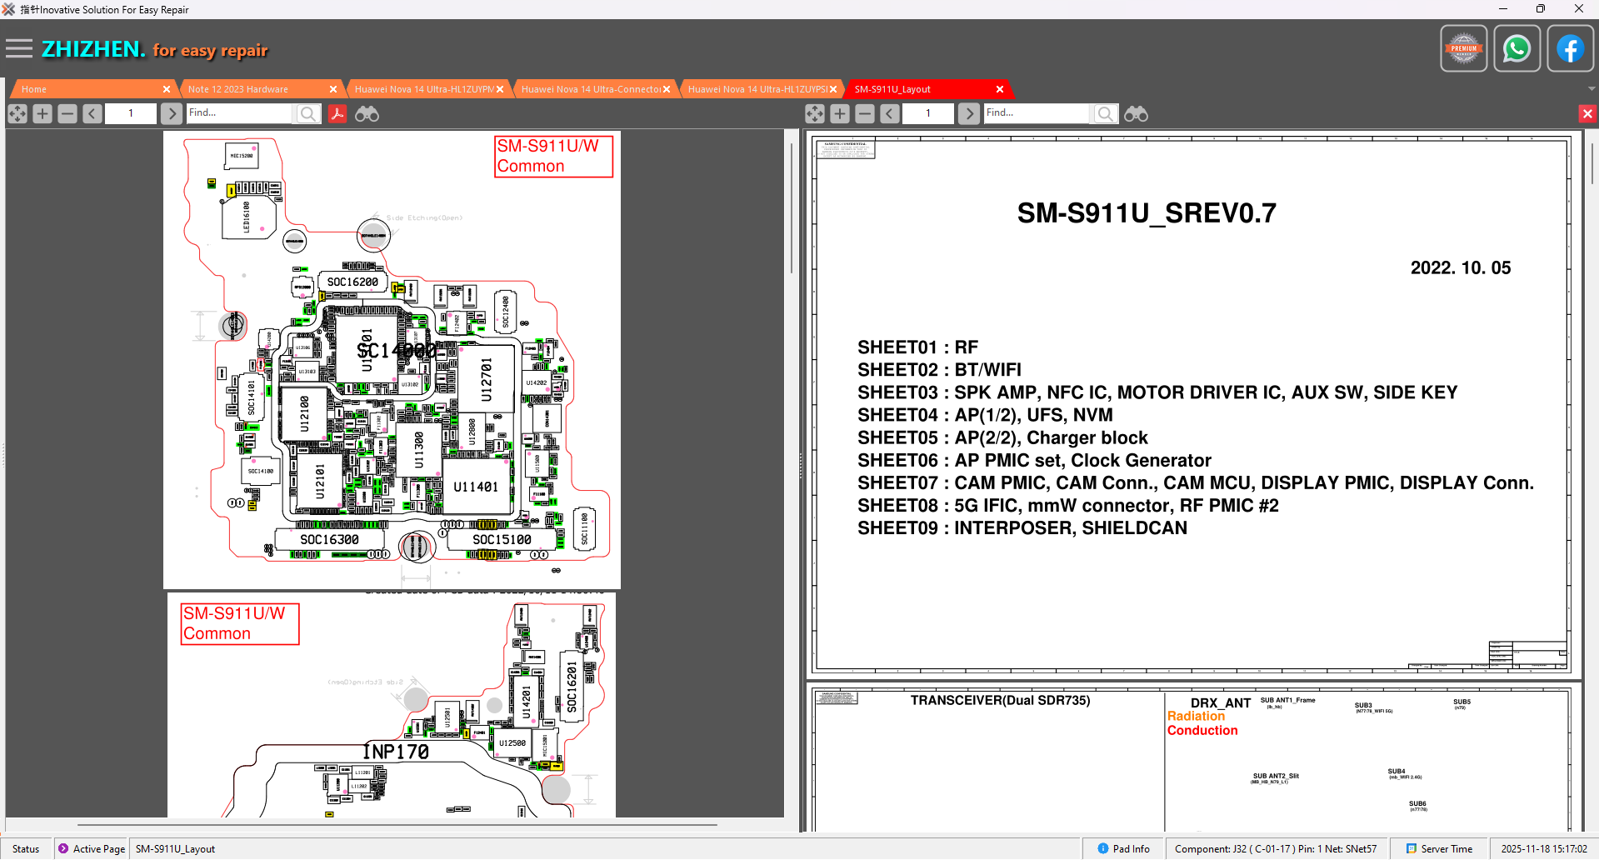Click the U11401 chip on layout
This screenshot has height=860, width=1599.
tap(477, 486)
